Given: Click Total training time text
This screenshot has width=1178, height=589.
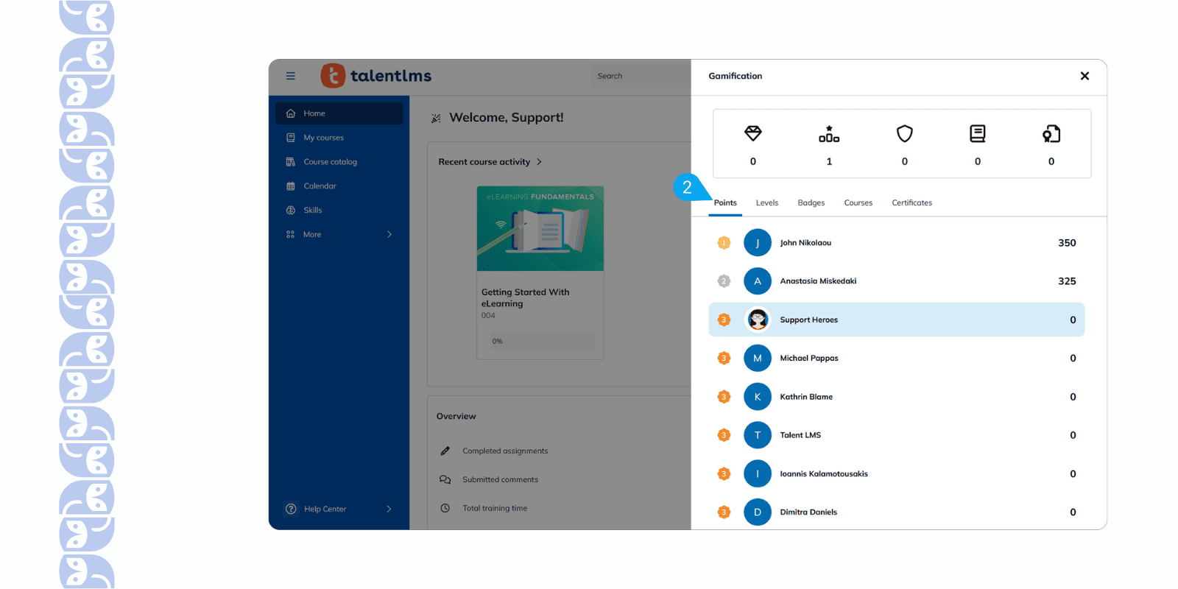Looking at the screenshot, I should (x=495, y=508).
